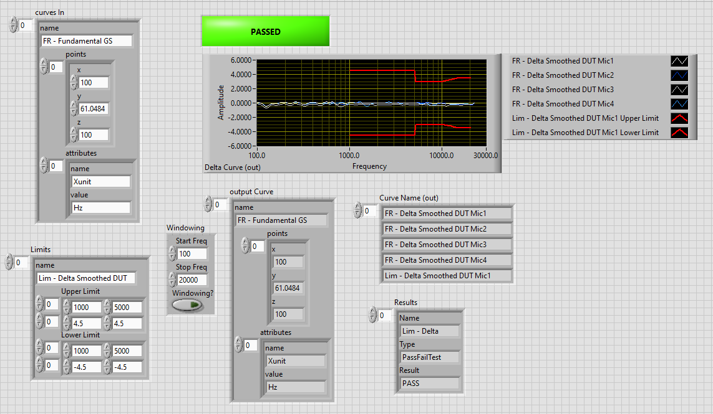This screenshot has width=713, height=414.
Task: Click the Results array index stepper
Action: point(373,316)
